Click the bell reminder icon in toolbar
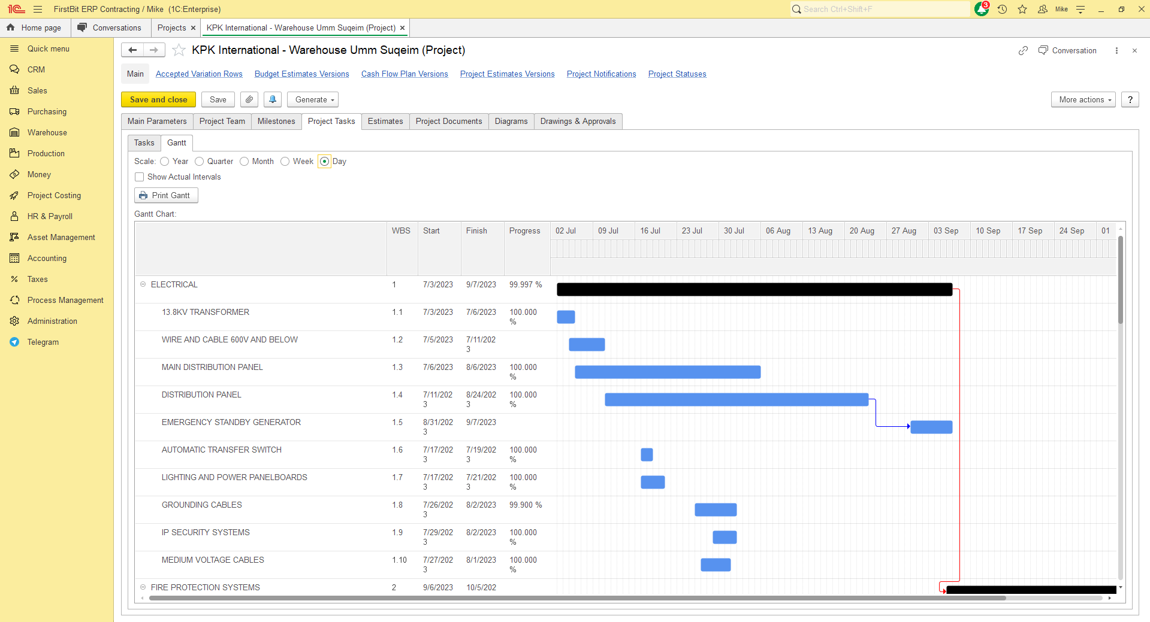Screen dimensions: 1150x622 pos(273,99)
